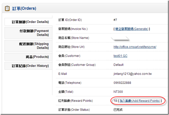
Task: Select the Products tab
Action: tap(28, 57)
